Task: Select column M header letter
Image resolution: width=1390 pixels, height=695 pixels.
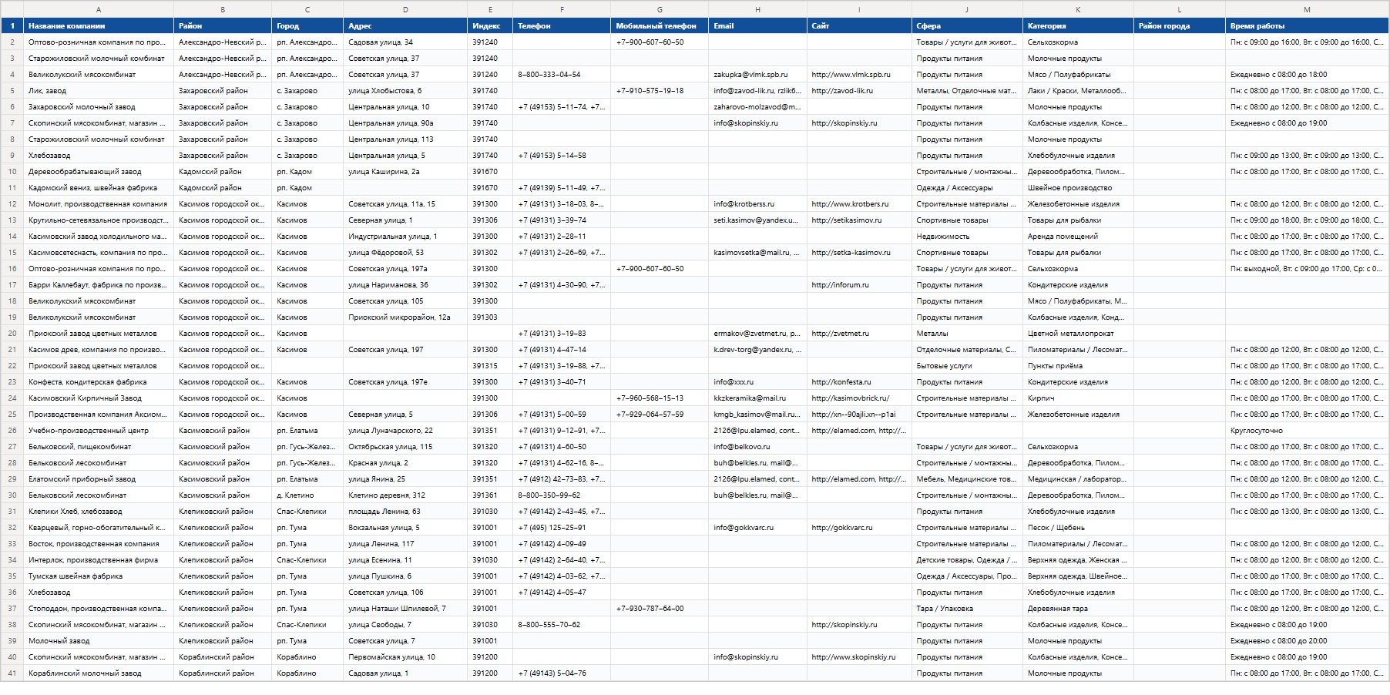Action: tap(1307, 9)
